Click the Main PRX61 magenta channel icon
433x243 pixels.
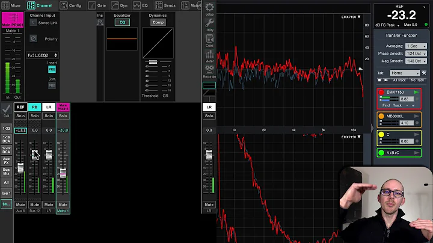[13, 20]
